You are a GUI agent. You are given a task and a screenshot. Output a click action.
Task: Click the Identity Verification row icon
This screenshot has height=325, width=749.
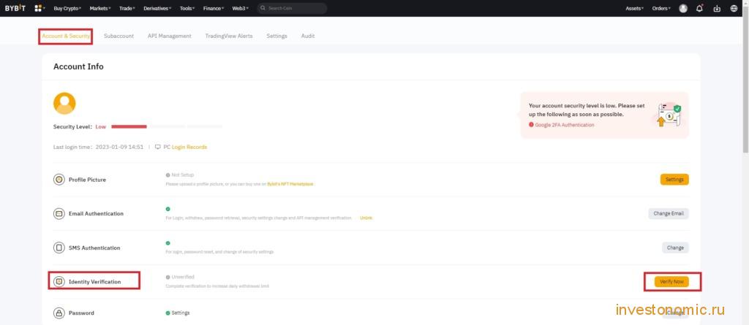(x=59, y=282)
